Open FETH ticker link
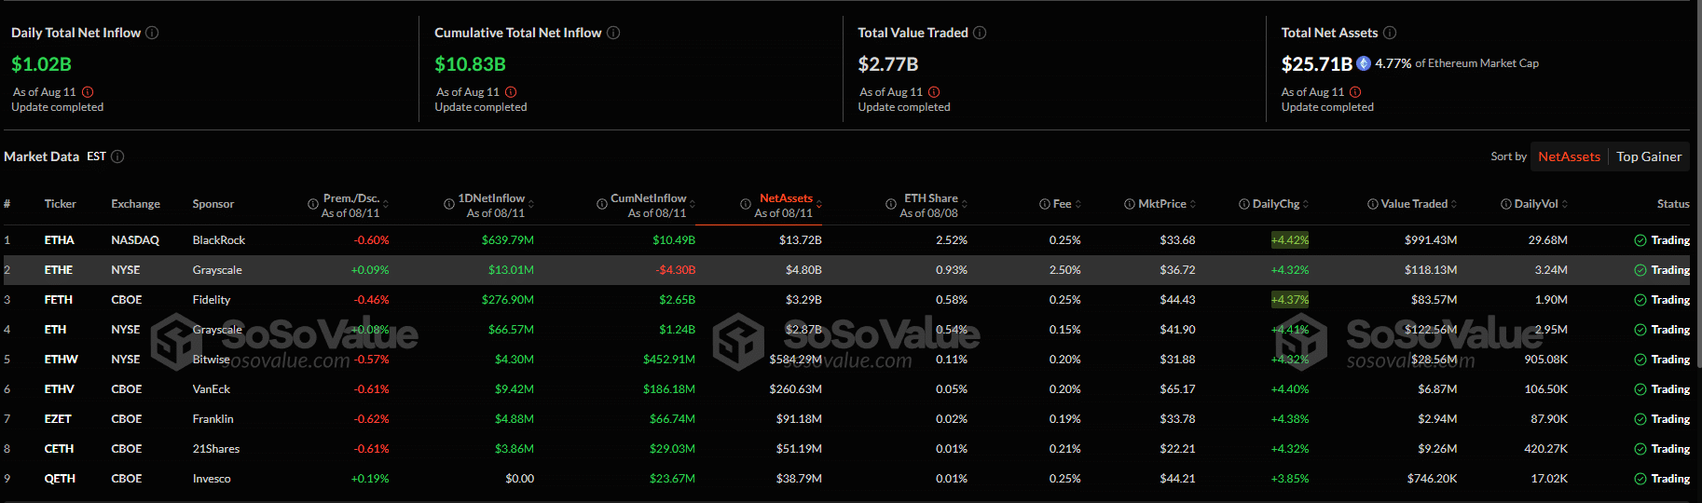The width and height of the screenshot is (1702, 503). (x=59, y=300)
